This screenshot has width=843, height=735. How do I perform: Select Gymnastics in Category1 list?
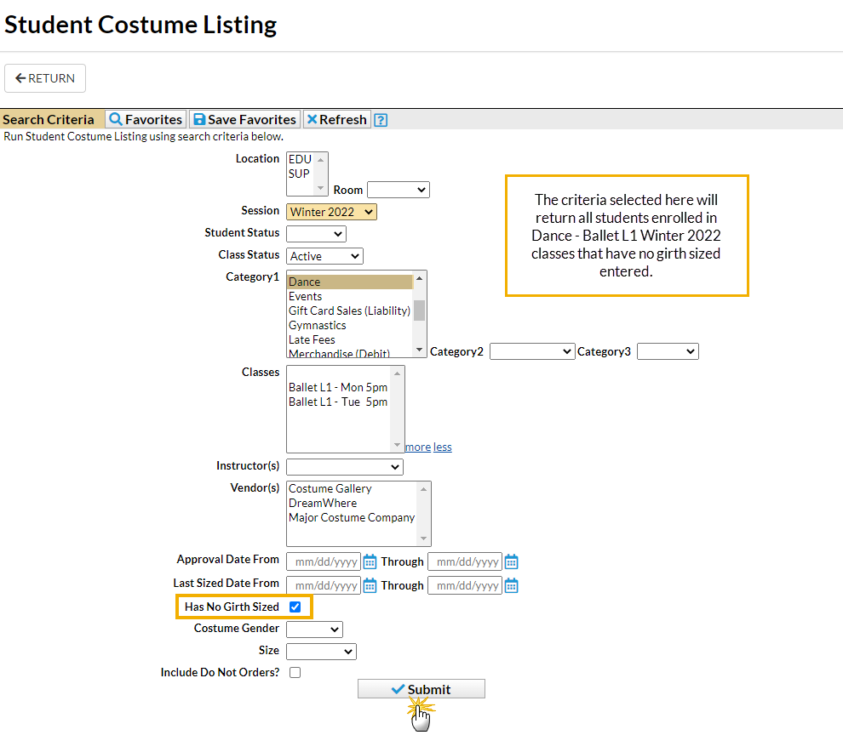pos(318,325)
